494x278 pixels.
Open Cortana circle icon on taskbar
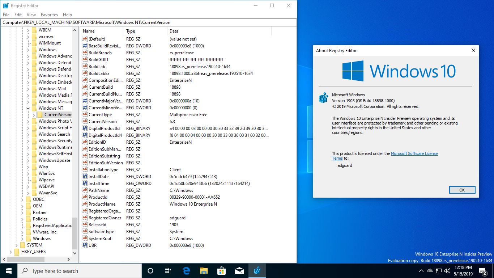pyautogui.click(x=150, y=271)
